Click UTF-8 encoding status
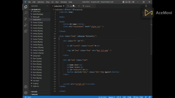175x98 pixels. point(119,97)
